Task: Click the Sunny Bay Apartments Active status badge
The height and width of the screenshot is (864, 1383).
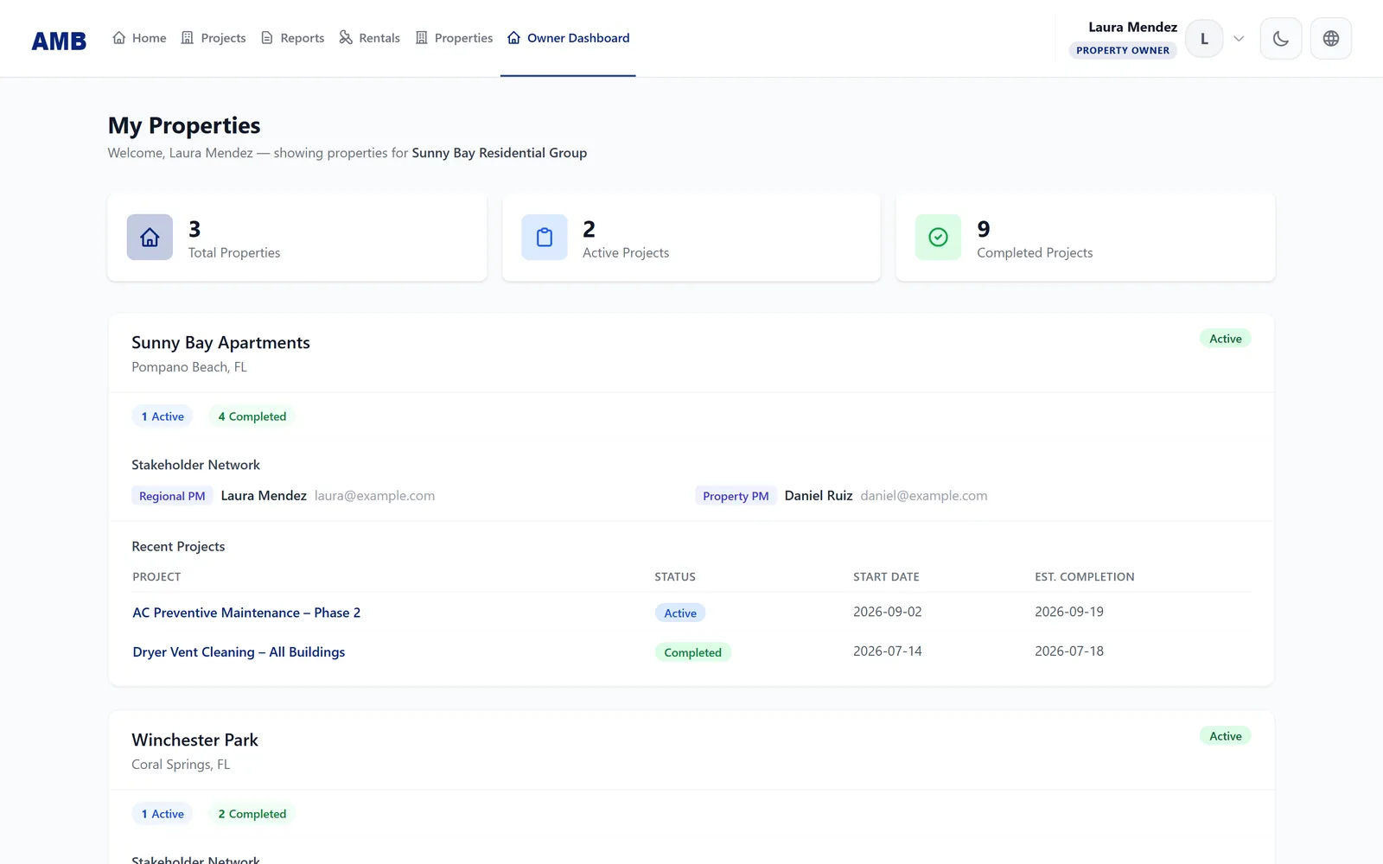Action: point(1225,339)
